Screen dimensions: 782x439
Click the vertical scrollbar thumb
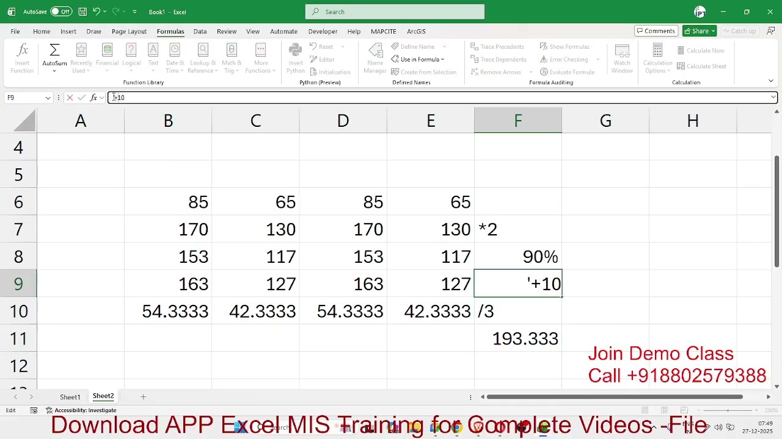pyautogui.click(x=777, y=211)
